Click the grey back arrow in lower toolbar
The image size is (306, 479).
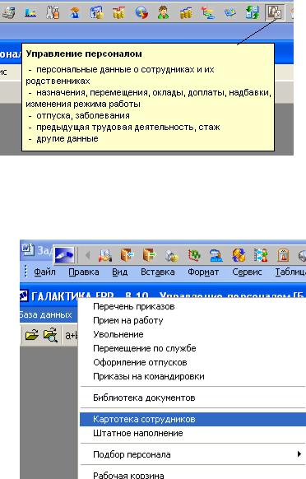pyautogui.click(x=88, y=255)
